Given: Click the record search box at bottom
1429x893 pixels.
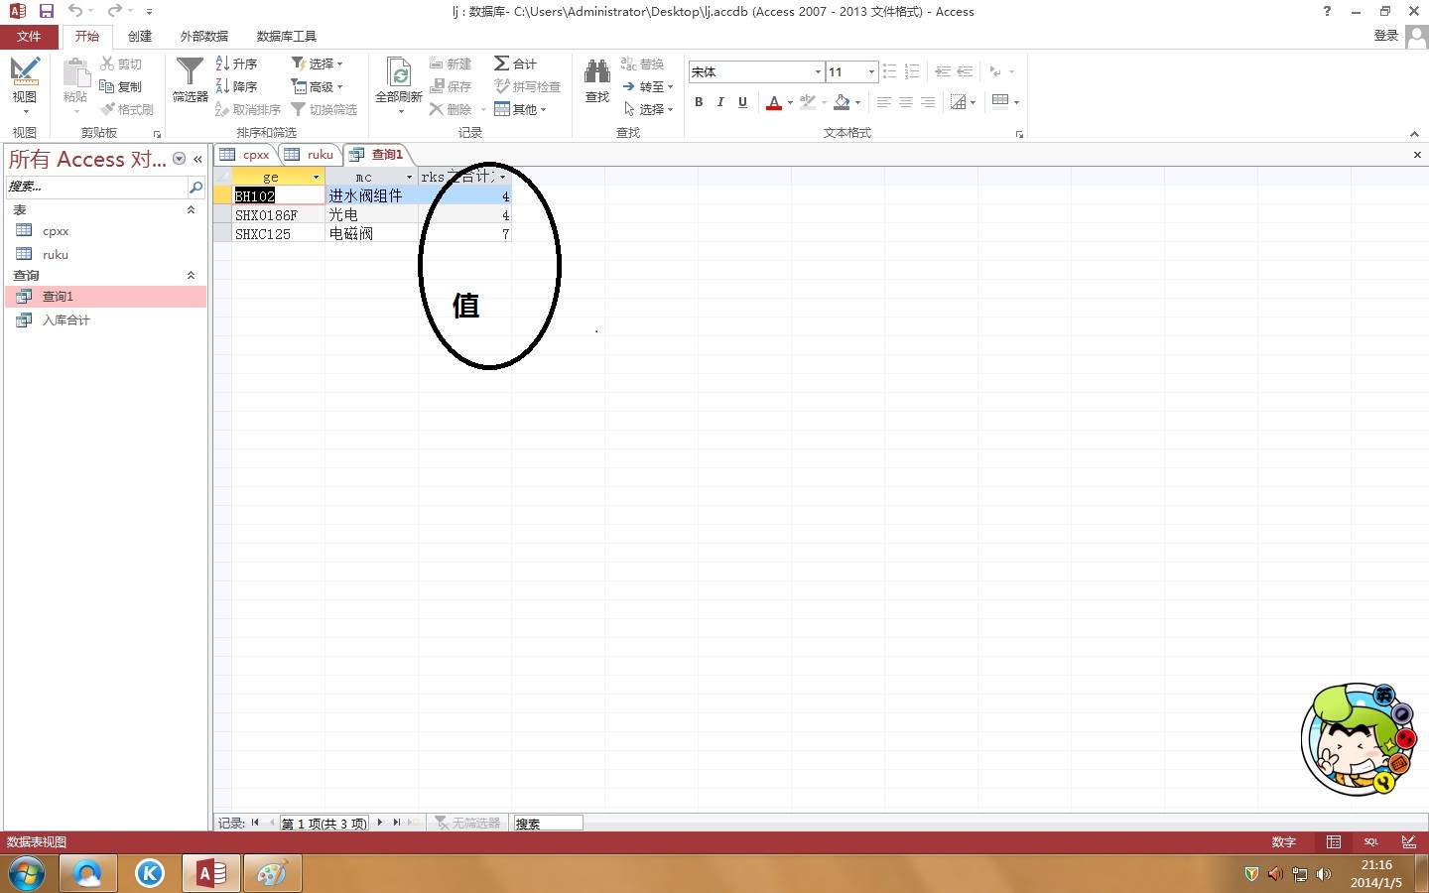Looking at the screenshot, I should [547, 824].
